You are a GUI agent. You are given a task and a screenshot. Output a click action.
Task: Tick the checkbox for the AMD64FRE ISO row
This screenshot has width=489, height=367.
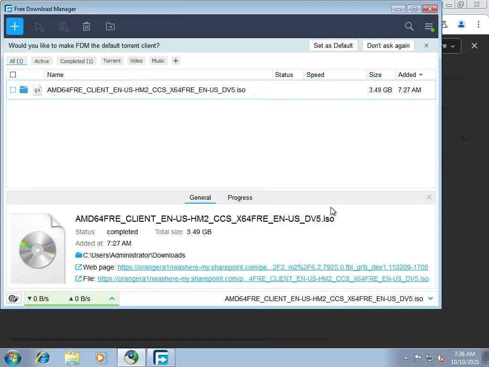13,90
